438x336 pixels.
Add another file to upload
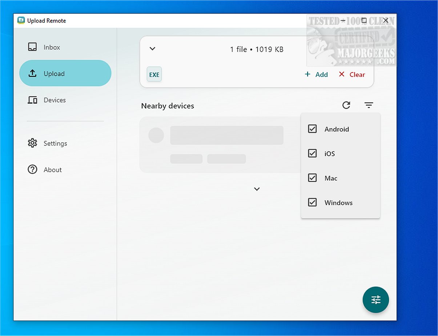(x=316, y=74)
